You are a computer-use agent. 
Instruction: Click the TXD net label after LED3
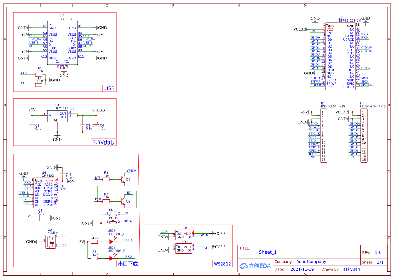tap(129, 240)
